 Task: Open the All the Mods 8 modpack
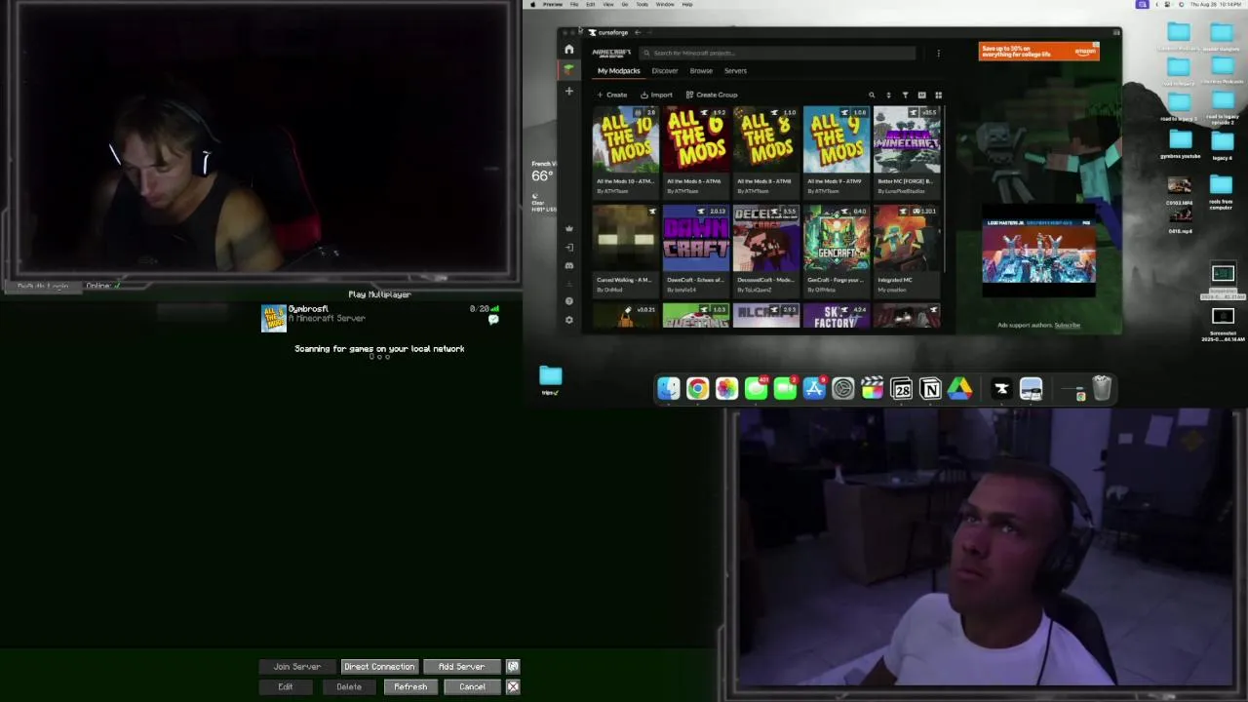tap(766, 150)
